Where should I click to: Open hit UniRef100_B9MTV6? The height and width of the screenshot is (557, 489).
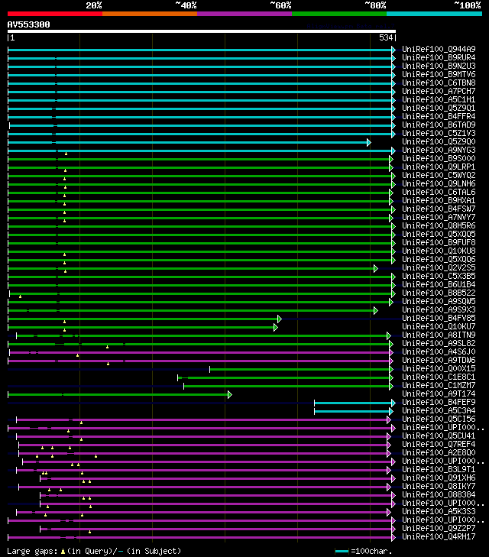[439, 75]
